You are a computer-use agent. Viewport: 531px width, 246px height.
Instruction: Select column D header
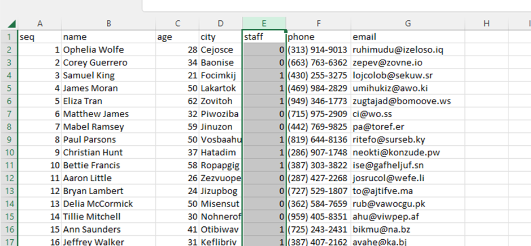220,23
